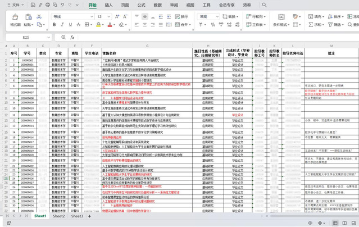Click the 文件 file menu button
Image resolution: width=359 pixels, height=227 pixels.
(x=15, y=4)
